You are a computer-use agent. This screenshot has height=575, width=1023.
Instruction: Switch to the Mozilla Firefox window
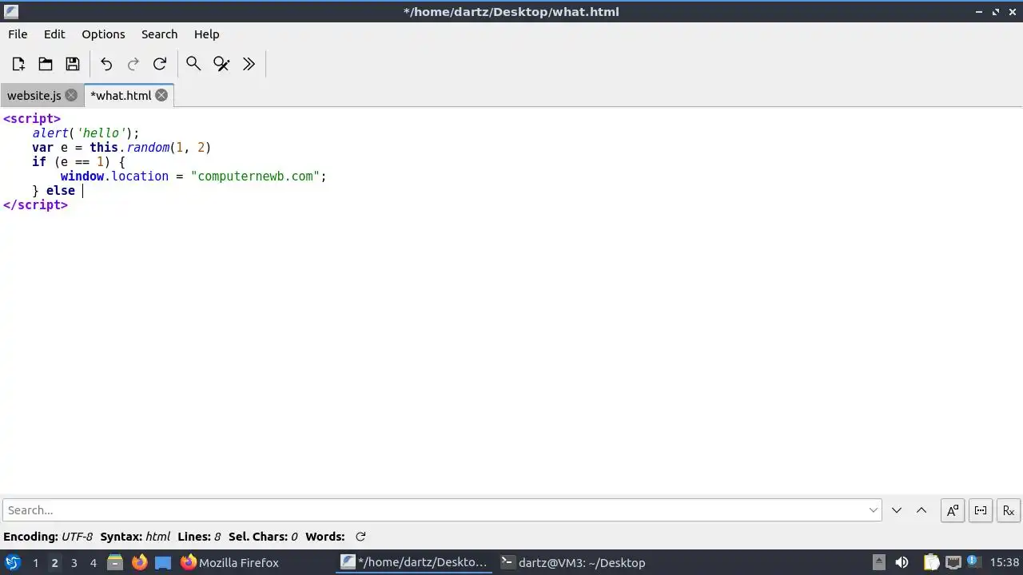(x=230, y=562)
